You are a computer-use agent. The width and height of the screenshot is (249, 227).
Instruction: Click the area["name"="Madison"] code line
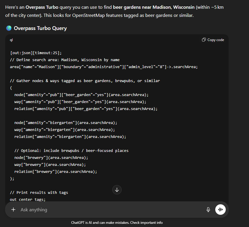pyautogui.click(x=104, y=67)
